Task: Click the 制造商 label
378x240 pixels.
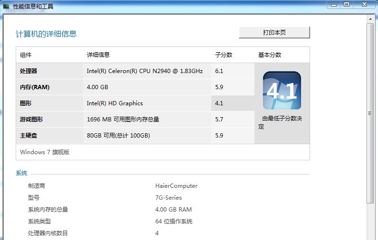Action: 37,186
